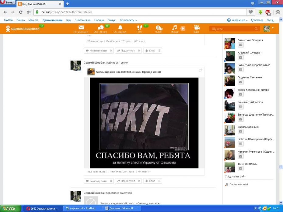Open the Video camera icon
The height and width of the screenshot is (212, 283).
pos(197,28)
